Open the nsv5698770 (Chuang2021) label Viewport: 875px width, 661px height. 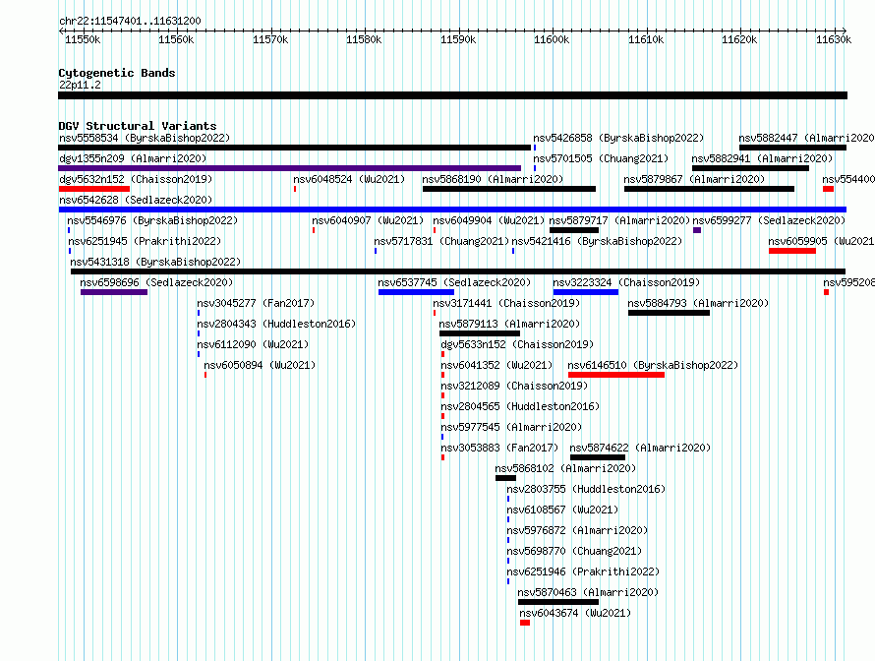point(574,551)
